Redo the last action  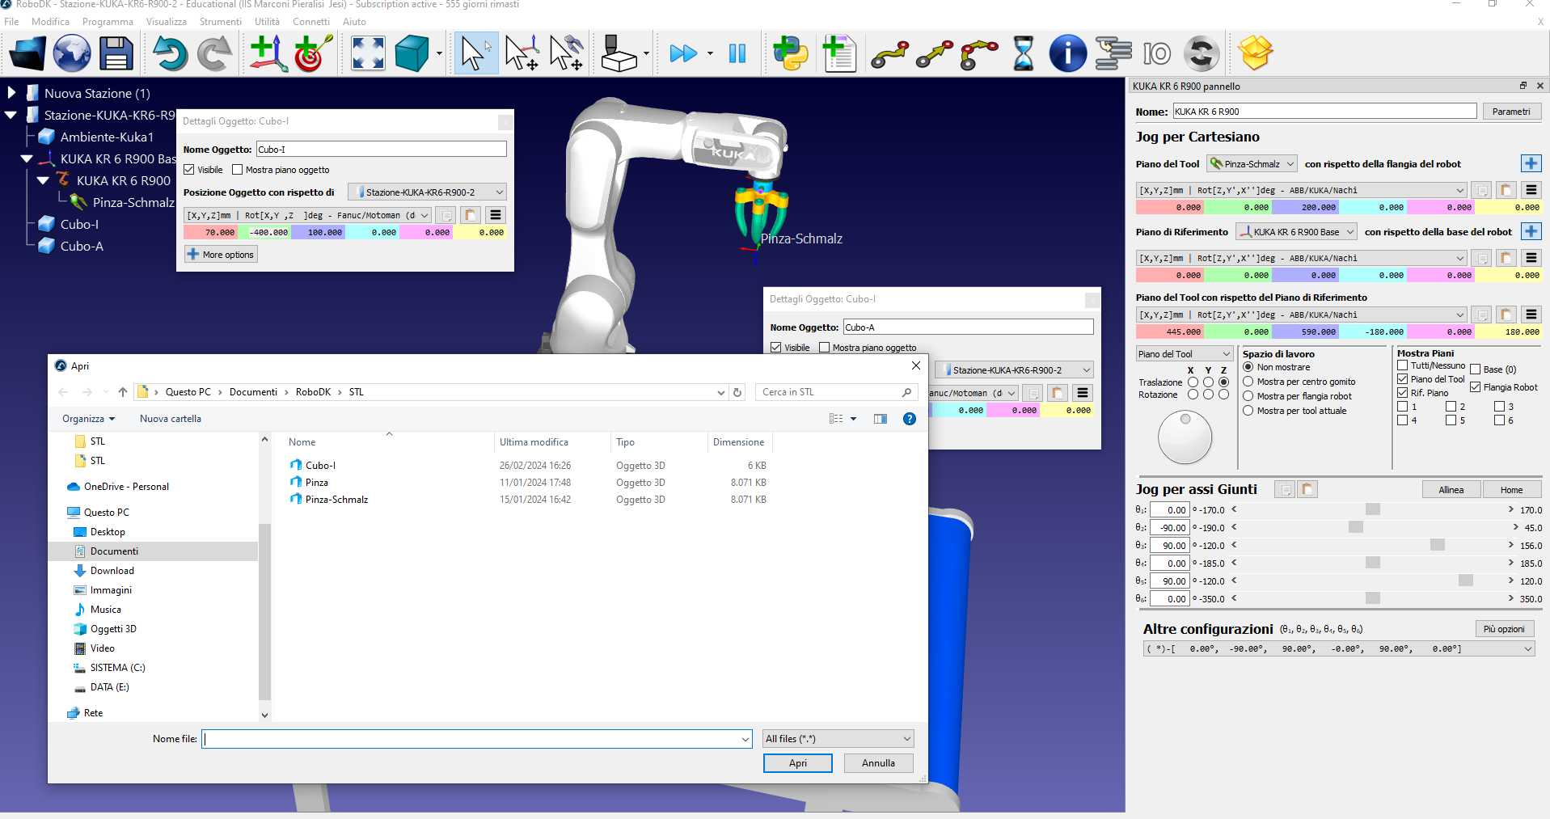click(215, 53)
